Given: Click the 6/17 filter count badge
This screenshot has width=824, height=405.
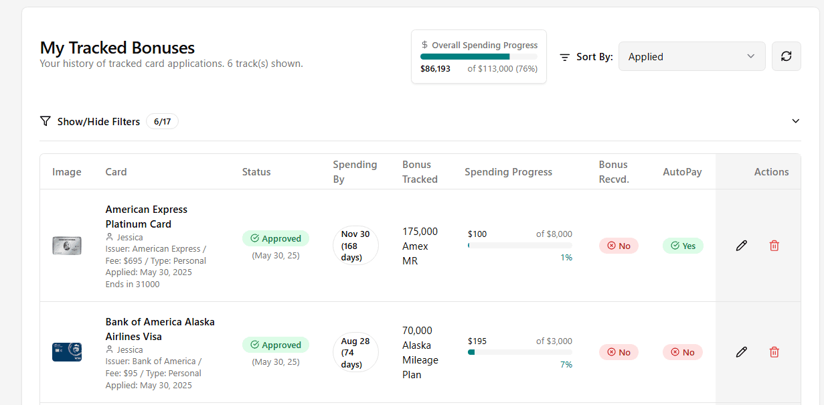Looking at the screenshot, I should coord(162,121).
